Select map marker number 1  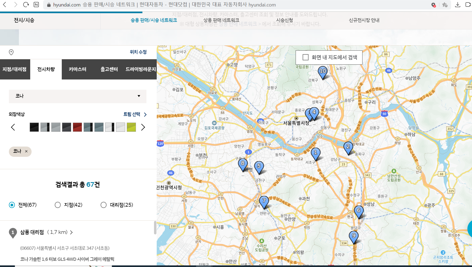[x=316, y=154]
